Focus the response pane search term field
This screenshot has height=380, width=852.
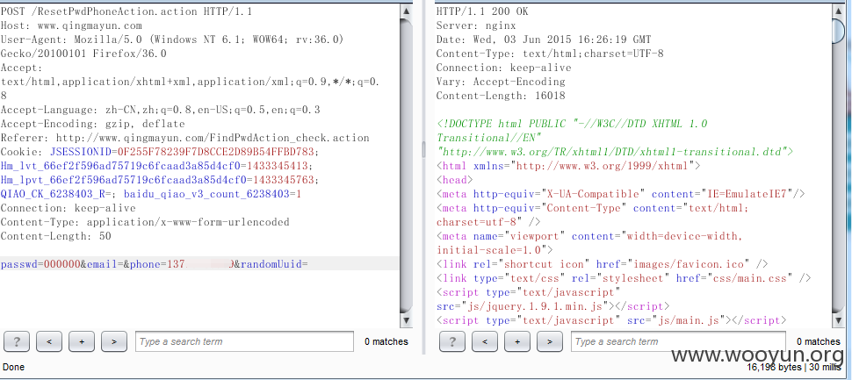point(678,341)
